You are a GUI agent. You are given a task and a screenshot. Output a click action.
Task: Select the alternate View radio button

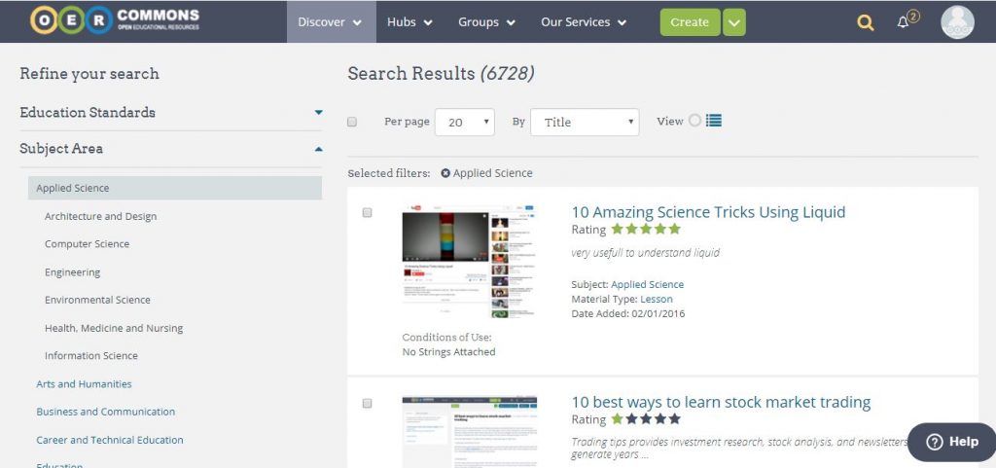694,121
